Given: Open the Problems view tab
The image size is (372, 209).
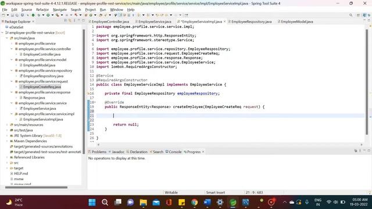Looking at the screenshot, I should pos(97,152).
